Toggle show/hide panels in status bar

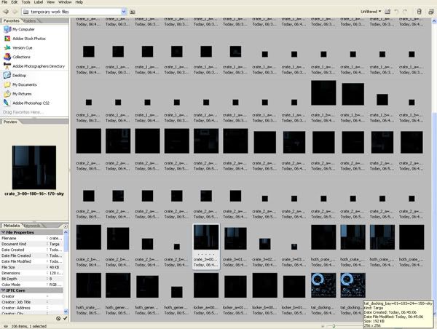(x=5, y=326)
